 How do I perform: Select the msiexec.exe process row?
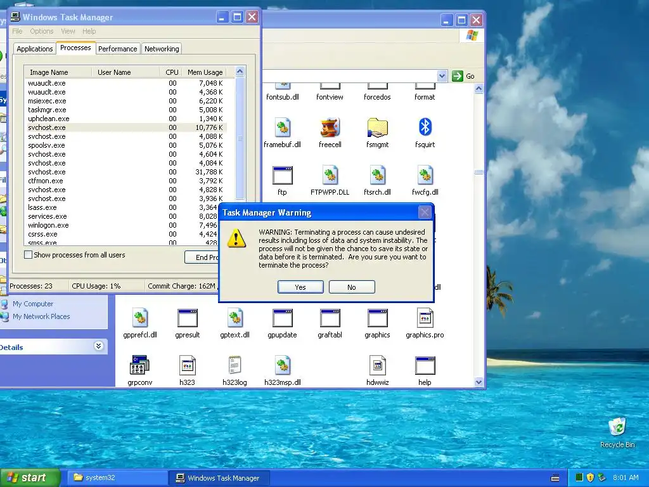pyautogui.click(x=127, y=101)
